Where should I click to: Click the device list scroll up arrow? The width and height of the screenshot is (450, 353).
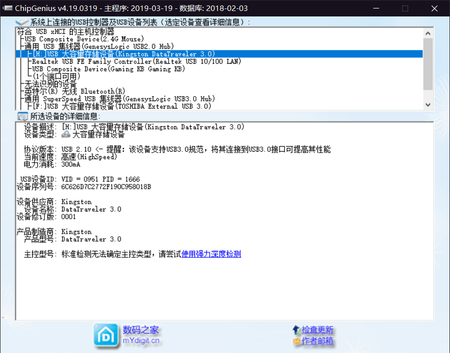(428, 33)
